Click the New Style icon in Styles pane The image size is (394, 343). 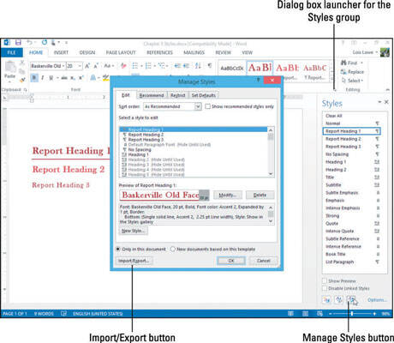326,299
